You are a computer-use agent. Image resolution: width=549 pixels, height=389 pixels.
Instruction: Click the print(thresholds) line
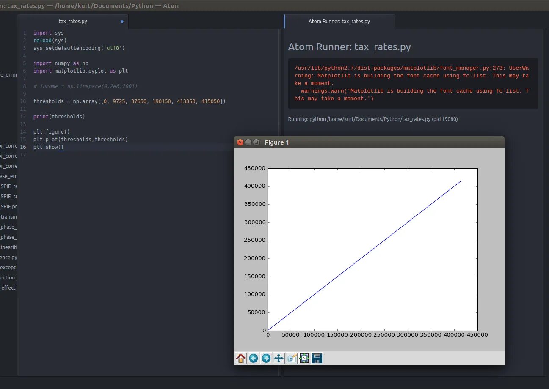click(x=59, y=117)
